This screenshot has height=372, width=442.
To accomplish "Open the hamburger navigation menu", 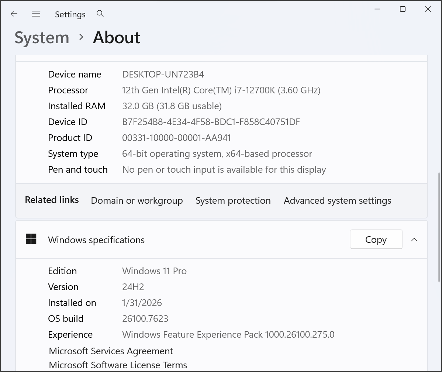I will 36,14.
